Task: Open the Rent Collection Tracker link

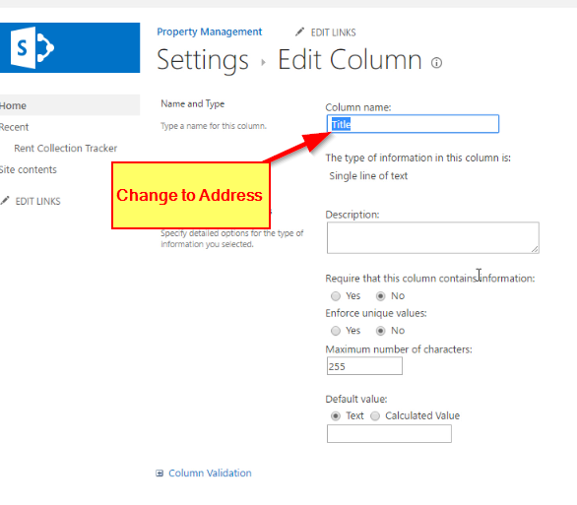Action: pos(66,149)
